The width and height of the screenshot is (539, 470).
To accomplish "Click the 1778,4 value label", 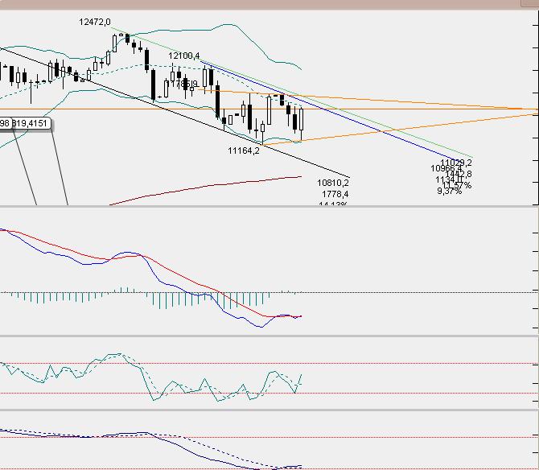I will pos(335,194).
